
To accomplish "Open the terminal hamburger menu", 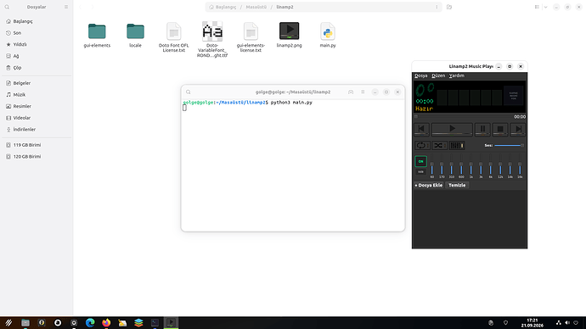I will (363, 92).
